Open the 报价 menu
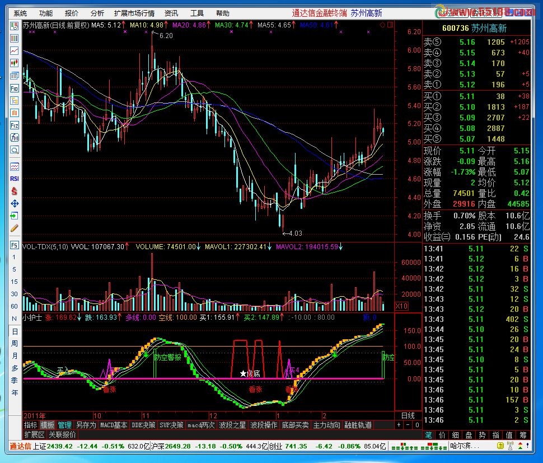Screen dimensions: 543x463 [71, 13]
